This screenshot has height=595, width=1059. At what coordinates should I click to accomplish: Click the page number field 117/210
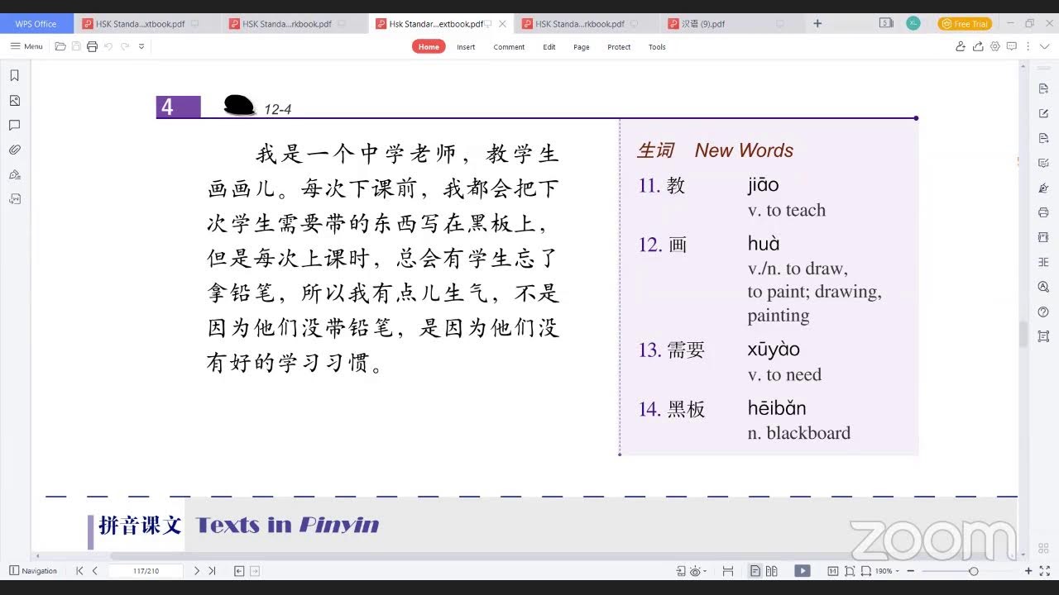point(146,570)
